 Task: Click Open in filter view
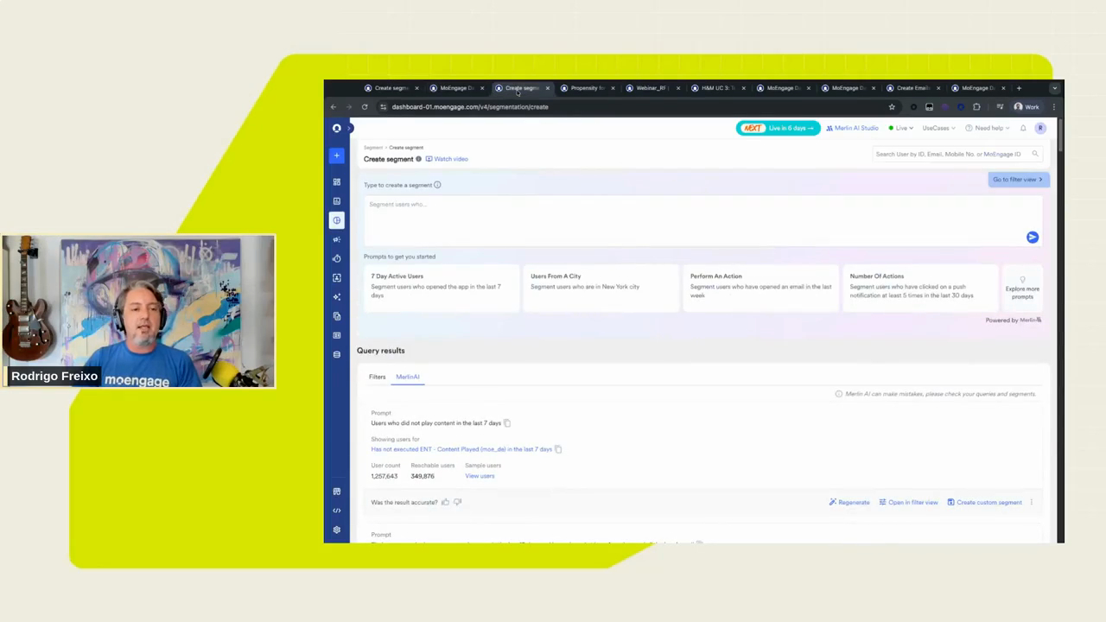908,502
